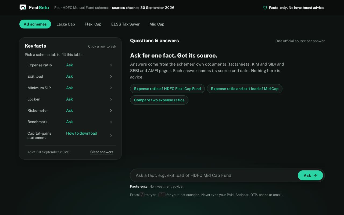The image size is (344, 215).
Task: Click Ask in the Expense ratio row
Action: (69, 65)
